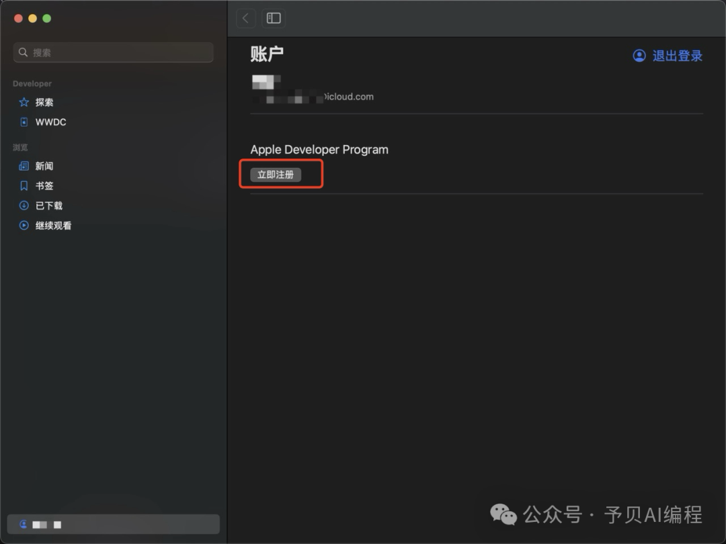This screenshot has height=544, width=726.
Task: Click the icloud.com email address text
Action: click(x=349, y=97)
